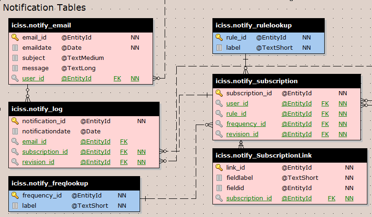The width and height of the screenshot is (372, 217).
Task: Click the foreign key icon beside subscription_id in notify_SubscriptionLink
Action: click(219, 198)
